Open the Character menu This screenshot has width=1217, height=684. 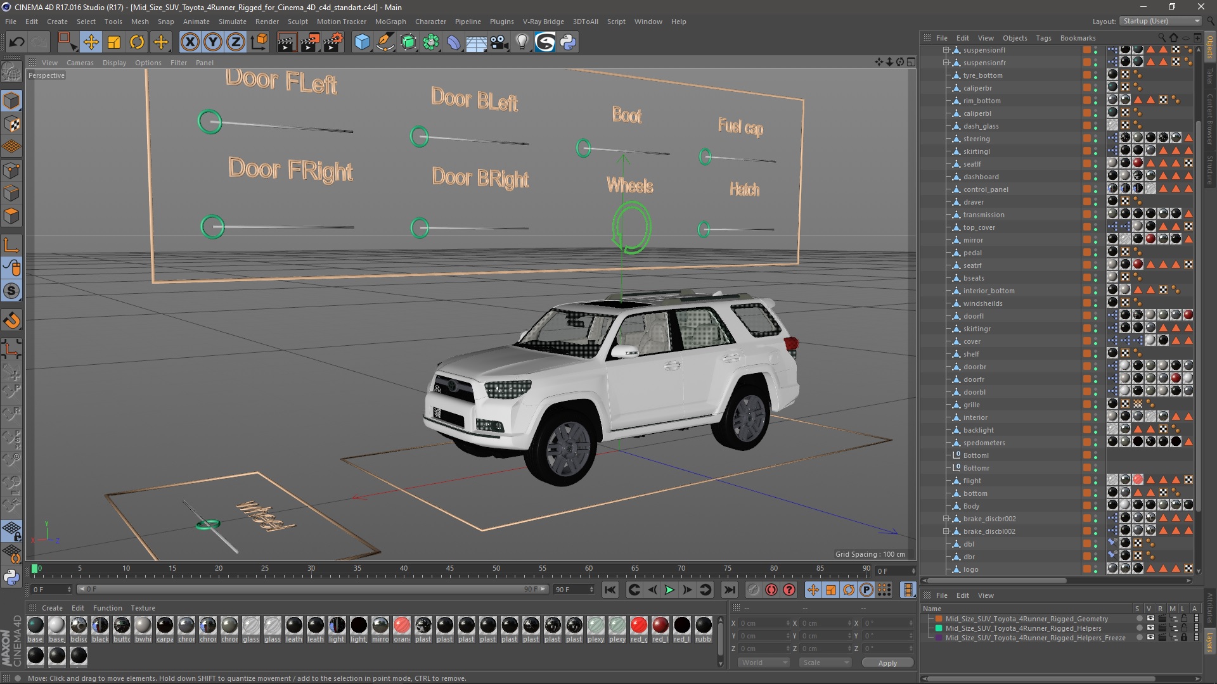click(x=430, y=22)
